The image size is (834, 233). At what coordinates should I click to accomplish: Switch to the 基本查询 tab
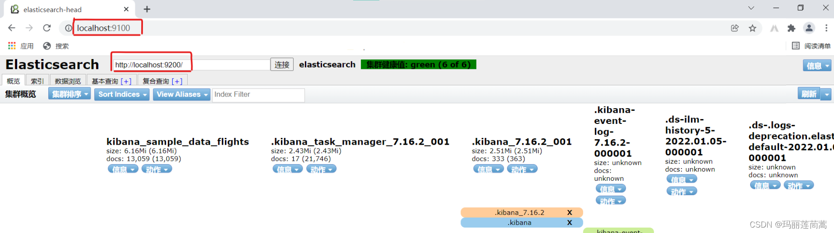105,81
